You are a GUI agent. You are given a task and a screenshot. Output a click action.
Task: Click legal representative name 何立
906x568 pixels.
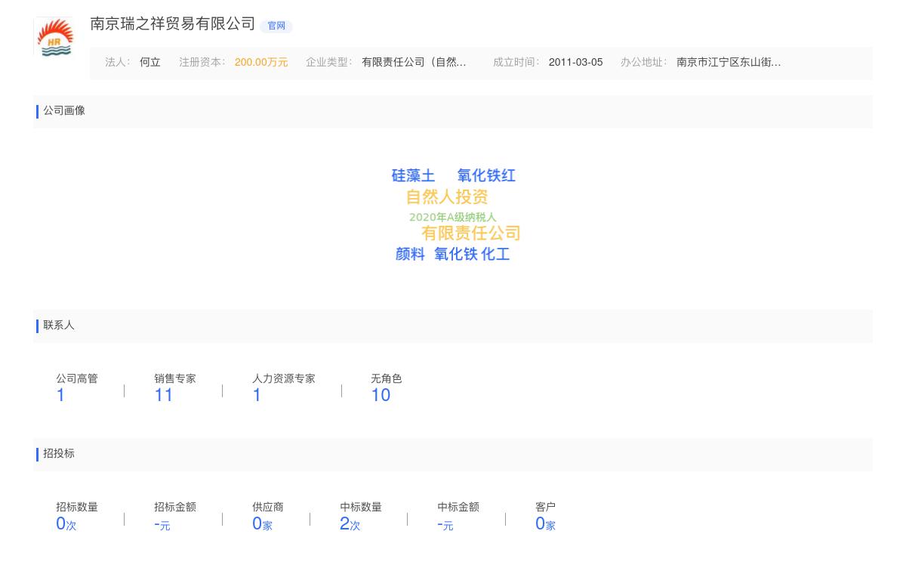(x=150, y=63)
